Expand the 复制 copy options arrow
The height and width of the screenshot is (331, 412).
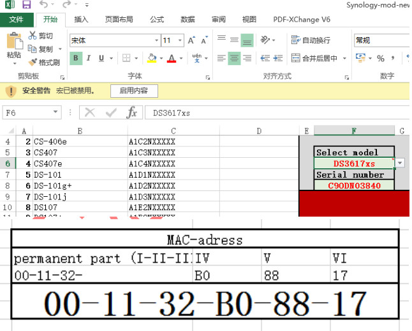pos(60,49)
